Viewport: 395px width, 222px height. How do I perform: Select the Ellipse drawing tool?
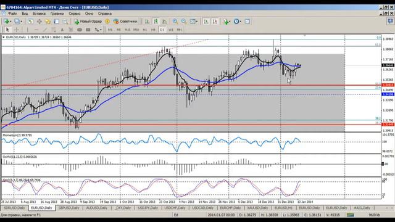click(x=80, y=30)
